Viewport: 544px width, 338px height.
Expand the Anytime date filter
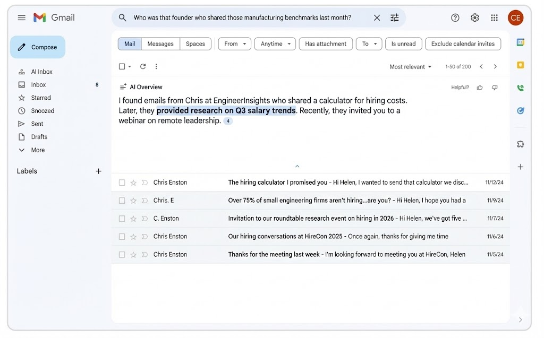pos(275,44)
